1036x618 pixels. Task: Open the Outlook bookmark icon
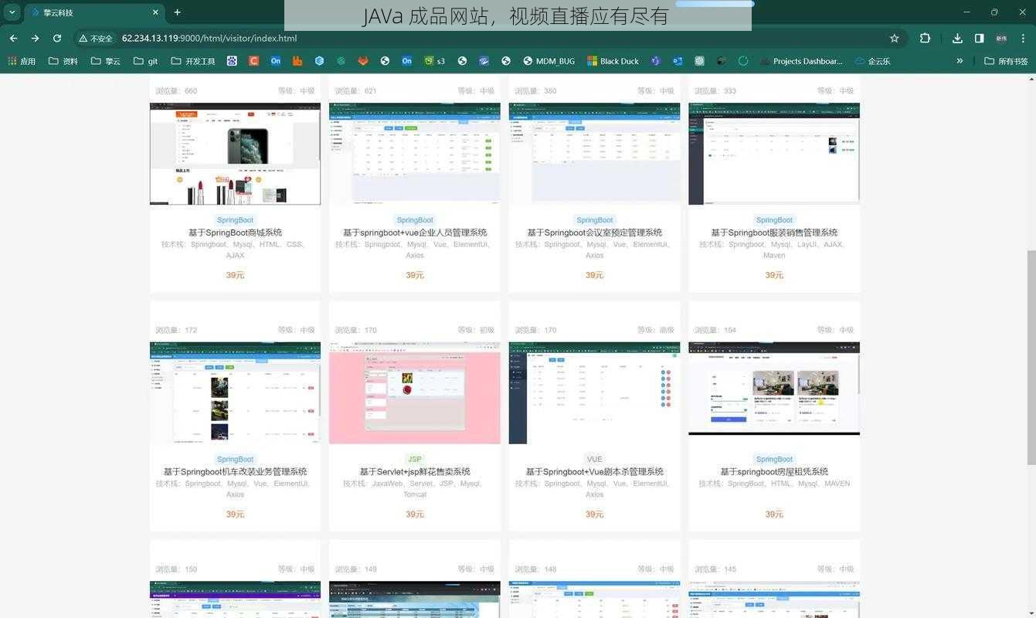point(678,61)
